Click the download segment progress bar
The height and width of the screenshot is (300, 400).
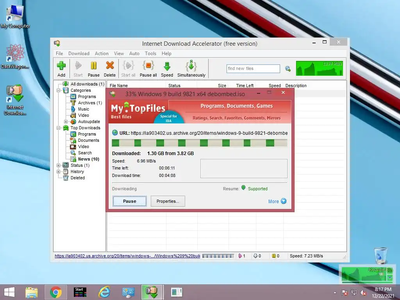[x=200, y=143]
